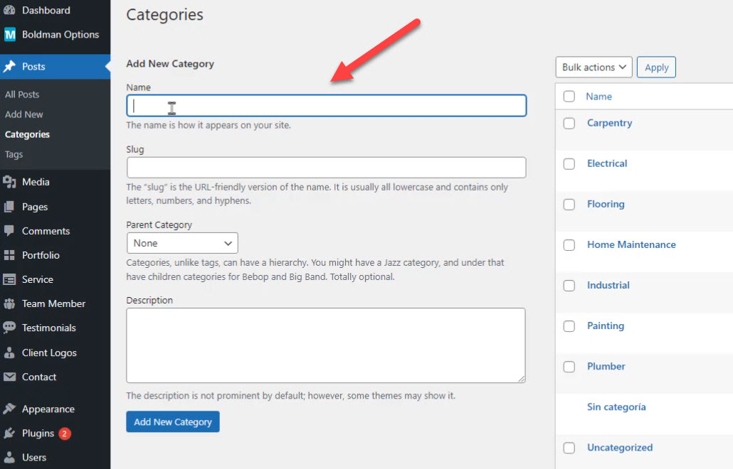Viewport: 733px width, 469px height.
Task: Go to Portfolio in the sidebar
Action: (41, 255)
